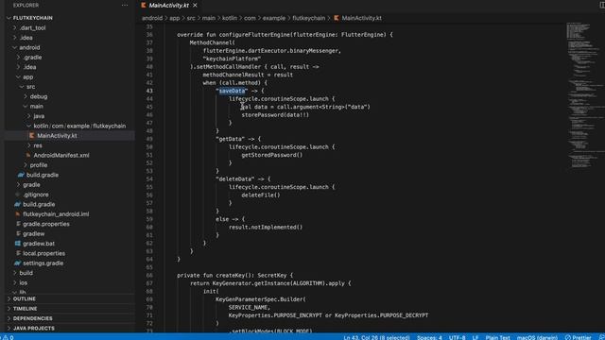The image size is (605, 340).
Task: Click gradle icon beside app build.gradle
Action: 21,175
